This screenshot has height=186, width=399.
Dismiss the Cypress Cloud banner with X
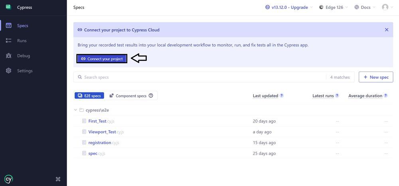click(387, 30)
